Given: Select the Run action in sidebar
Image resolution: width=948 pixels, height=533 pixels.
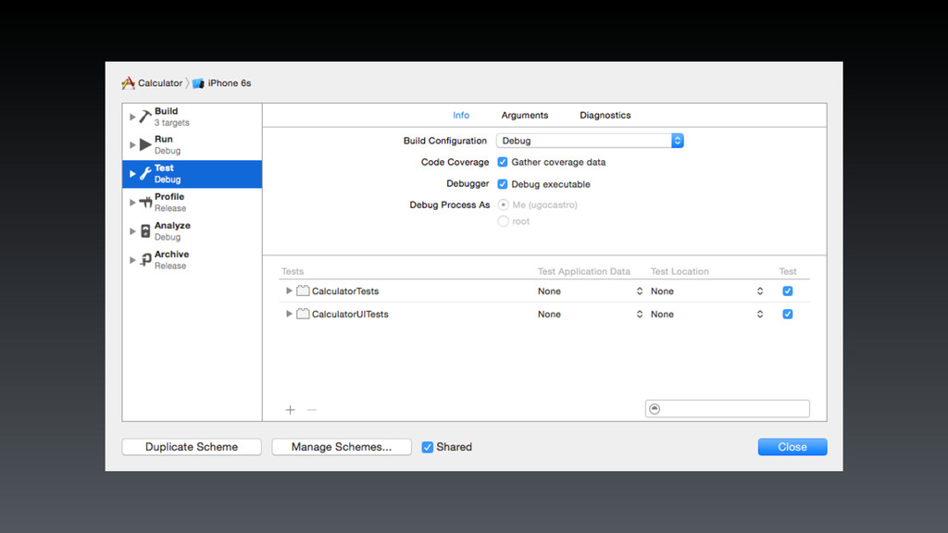Looking at the screenshot, I should click(x=193, y=145).
